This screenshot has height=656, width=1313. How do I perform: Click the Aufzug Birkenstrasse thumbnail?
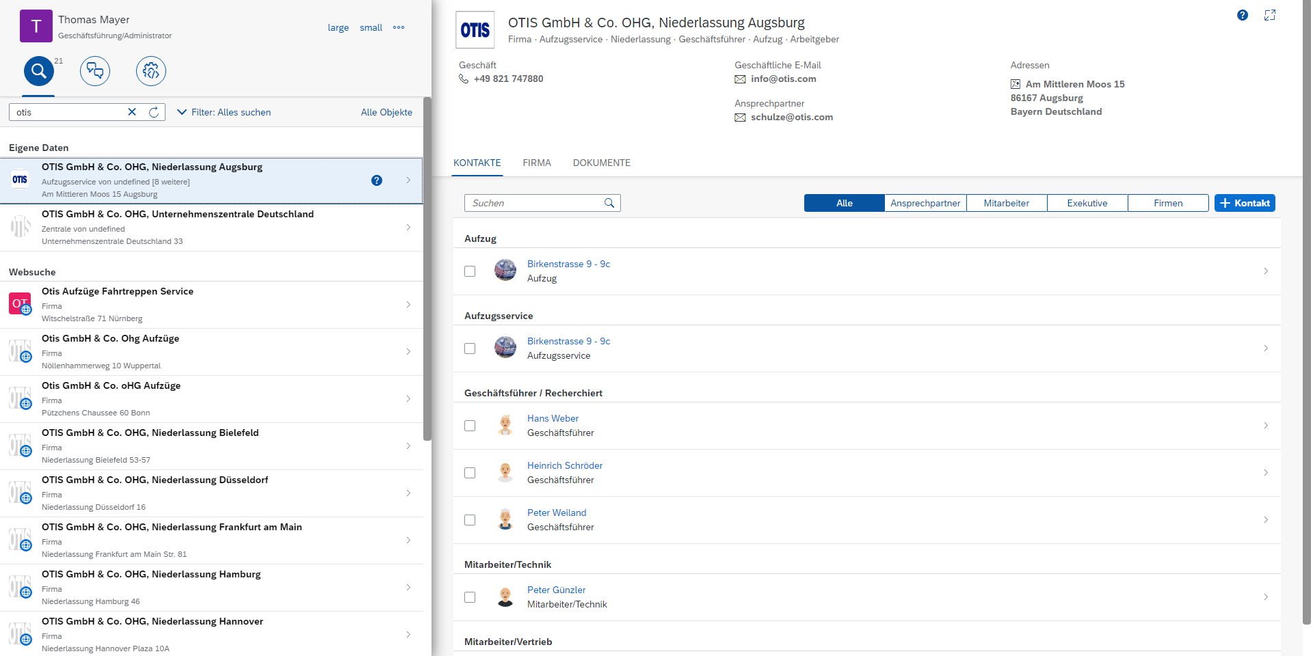pyautogui.click(x=505, y=271)
